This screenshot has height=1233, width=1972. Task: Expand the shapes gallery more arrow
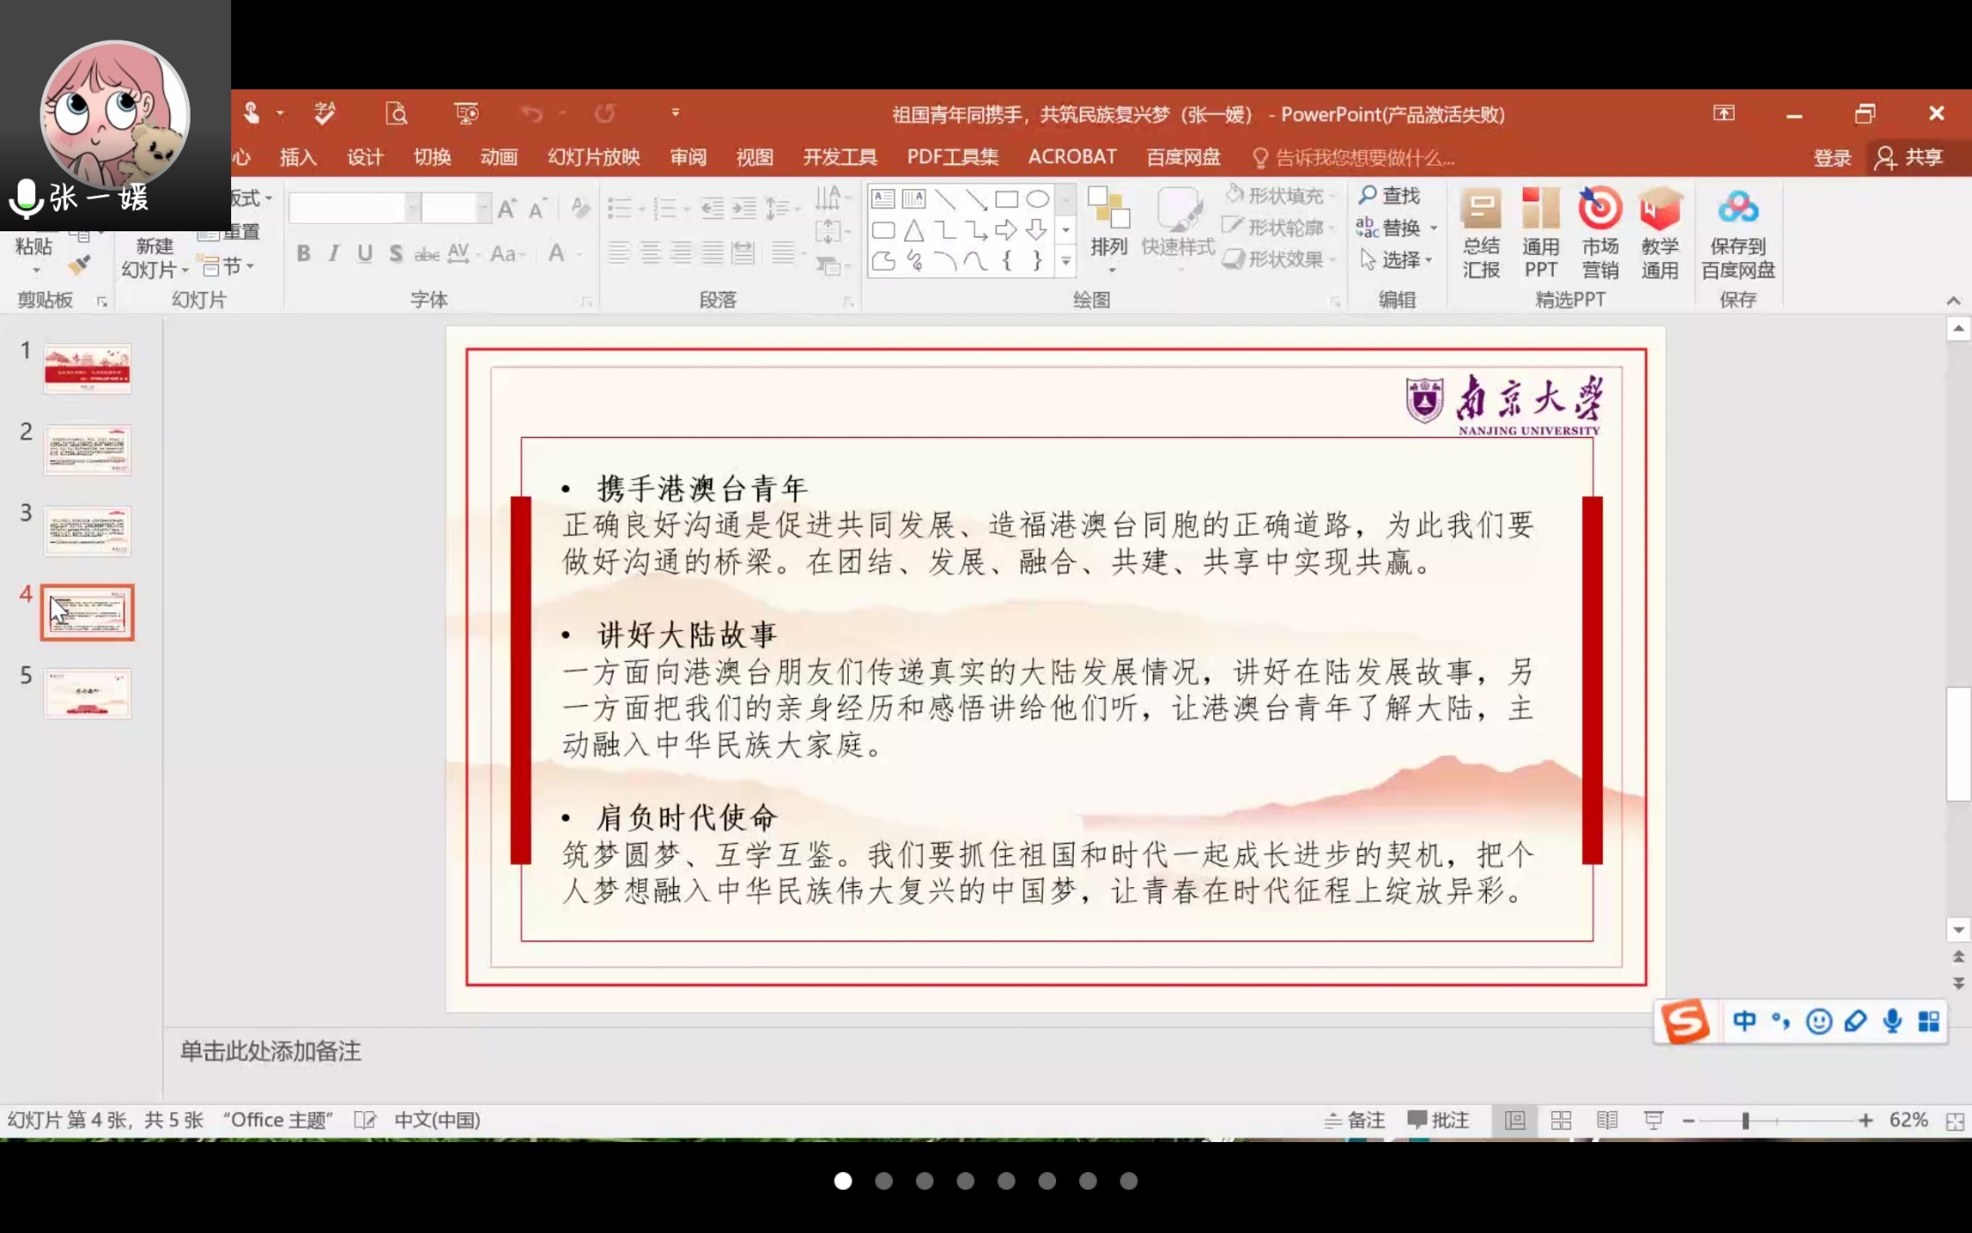click(1066, 261)
